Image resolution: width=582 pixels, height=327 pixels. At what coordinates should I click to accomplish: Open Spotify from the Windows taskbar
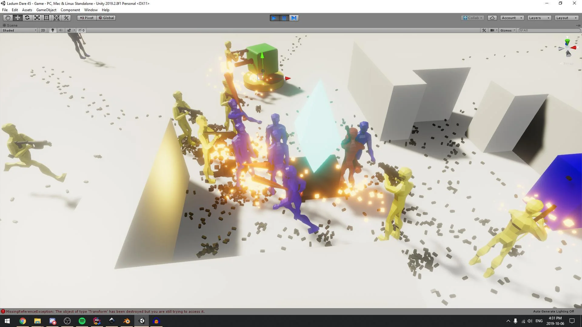82,321
